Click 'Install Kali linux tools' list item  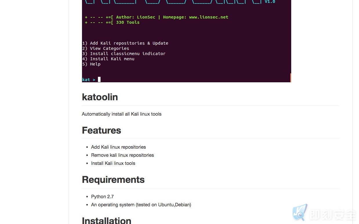(113, 163)
